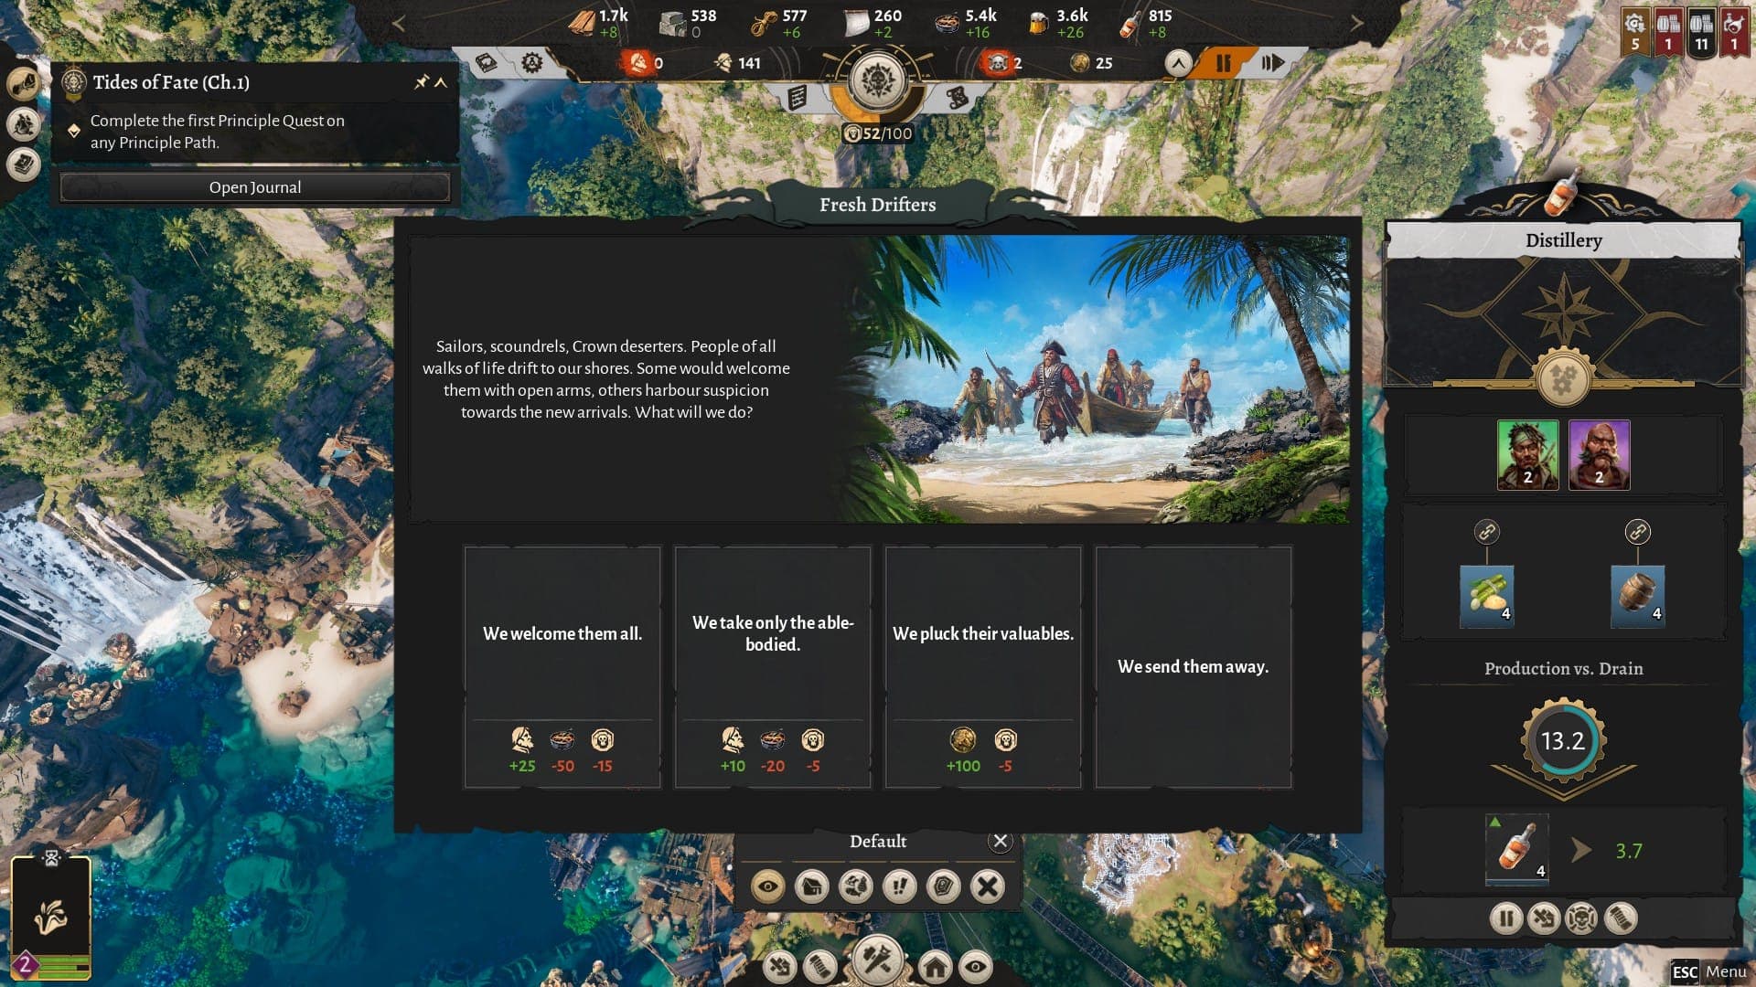The height and width of the screenshot is (987, 1756).
Task: Click the bottom bar road/plank tool icon
Action: click(x=820, y=967)
